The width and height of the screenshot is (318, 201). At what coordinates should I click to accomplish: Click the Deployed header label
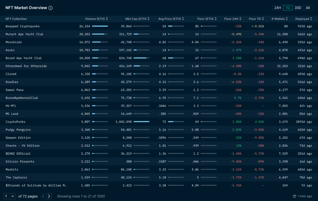(302, 19)
